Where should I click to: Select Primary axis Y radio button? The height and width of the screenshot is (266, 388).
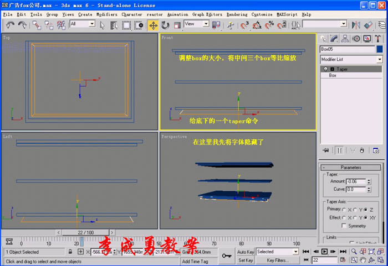pos(355,210)
